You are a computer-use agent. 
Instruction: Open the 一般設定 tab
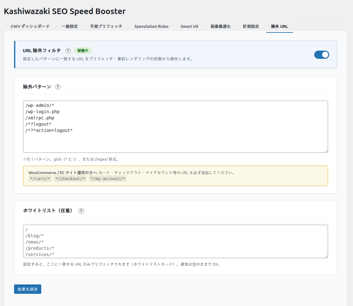pyautogui.click(x=70, y=27)
